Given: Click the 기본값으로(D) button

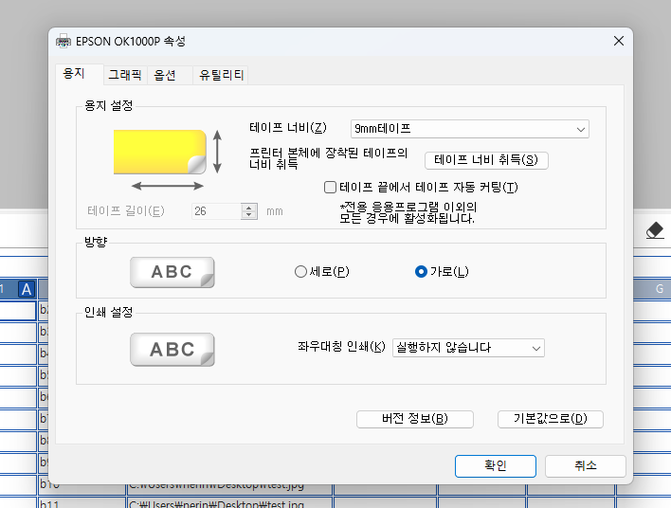Looking at the screenshot, I should [551, 419].
